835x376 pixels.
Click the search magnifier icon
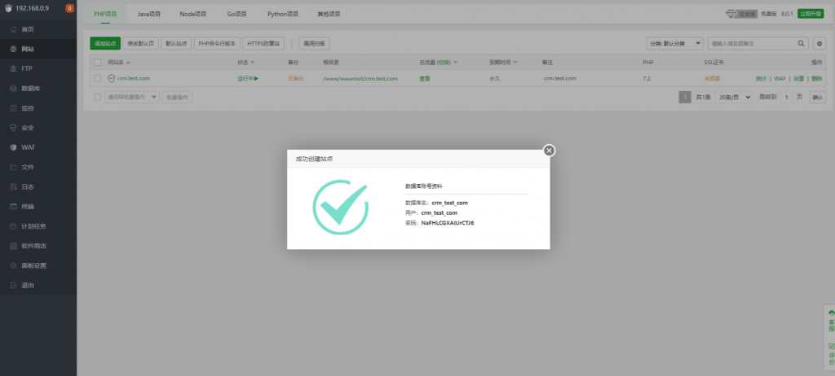point(801,43)
